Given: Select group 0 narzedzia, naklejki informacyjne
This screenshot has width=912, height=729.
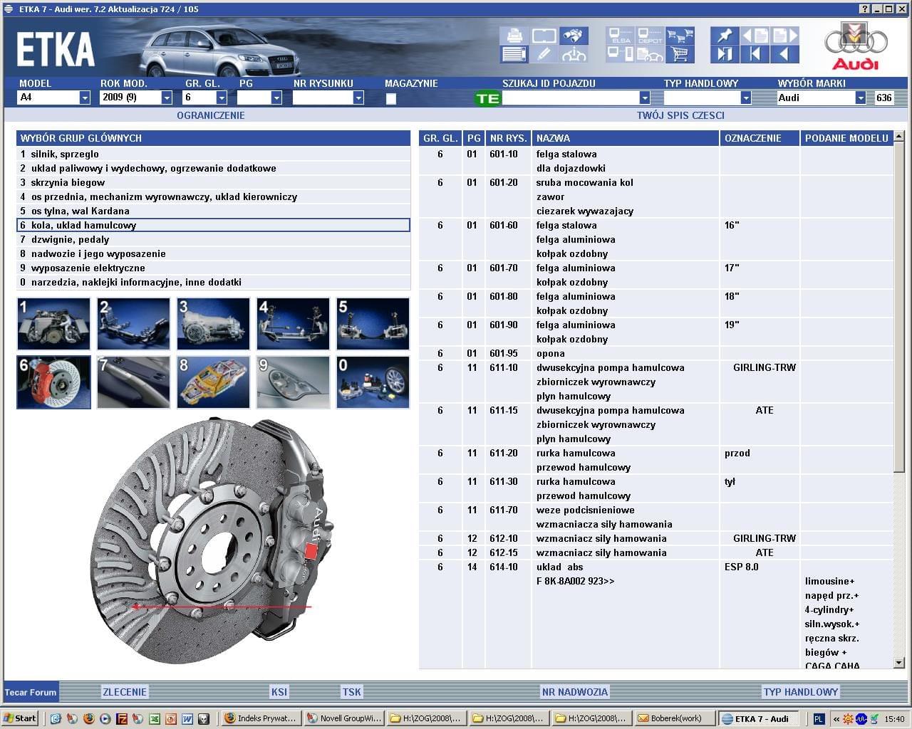Looking at the screenshot, I should (213, 282).
